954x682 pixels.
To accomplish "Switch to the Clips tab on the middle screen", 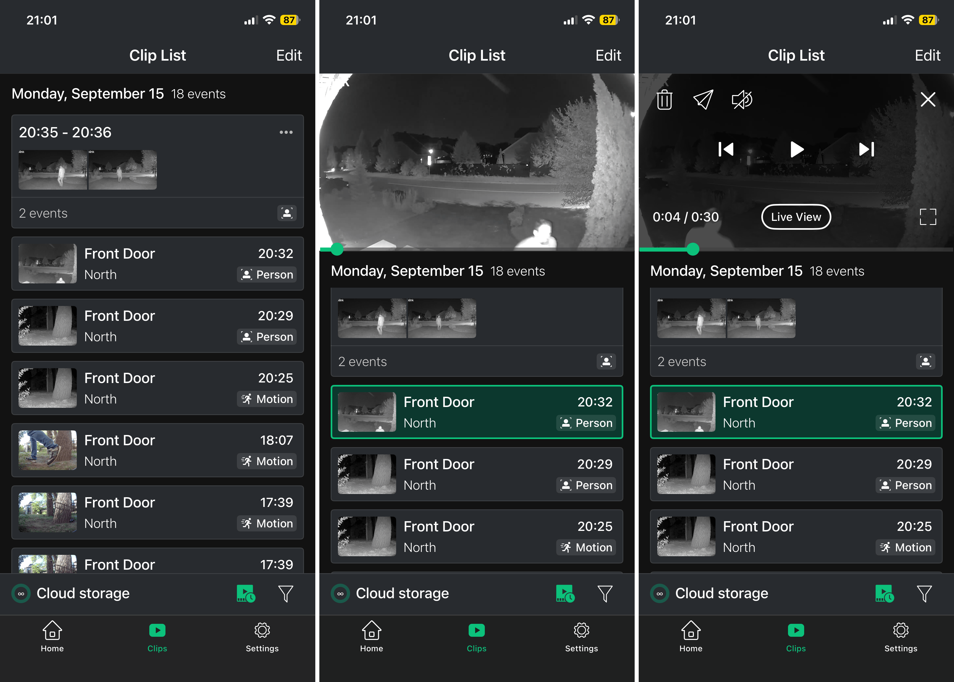I will (476, 637).
